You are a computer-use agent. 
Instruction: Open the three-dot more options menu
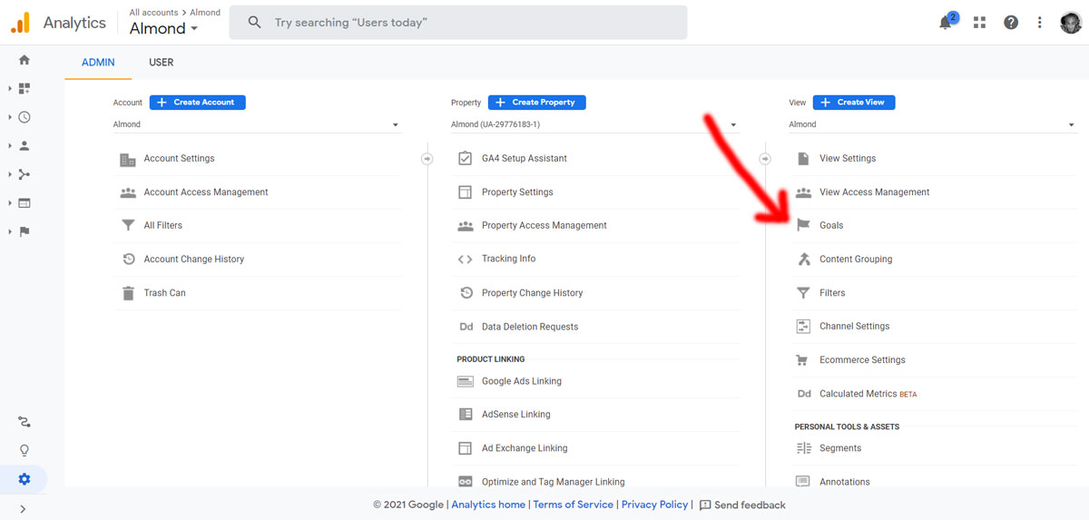coord(1040,23)
